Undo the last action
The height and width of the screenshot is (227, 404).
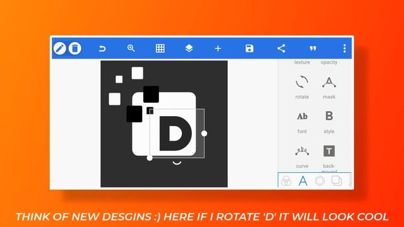pos(102,49)
